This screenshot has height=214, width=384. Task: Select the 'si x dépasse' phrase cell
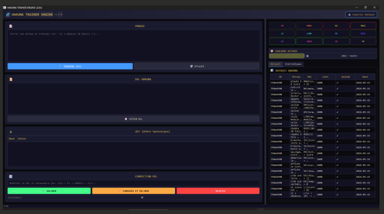[x=296, y=195]
